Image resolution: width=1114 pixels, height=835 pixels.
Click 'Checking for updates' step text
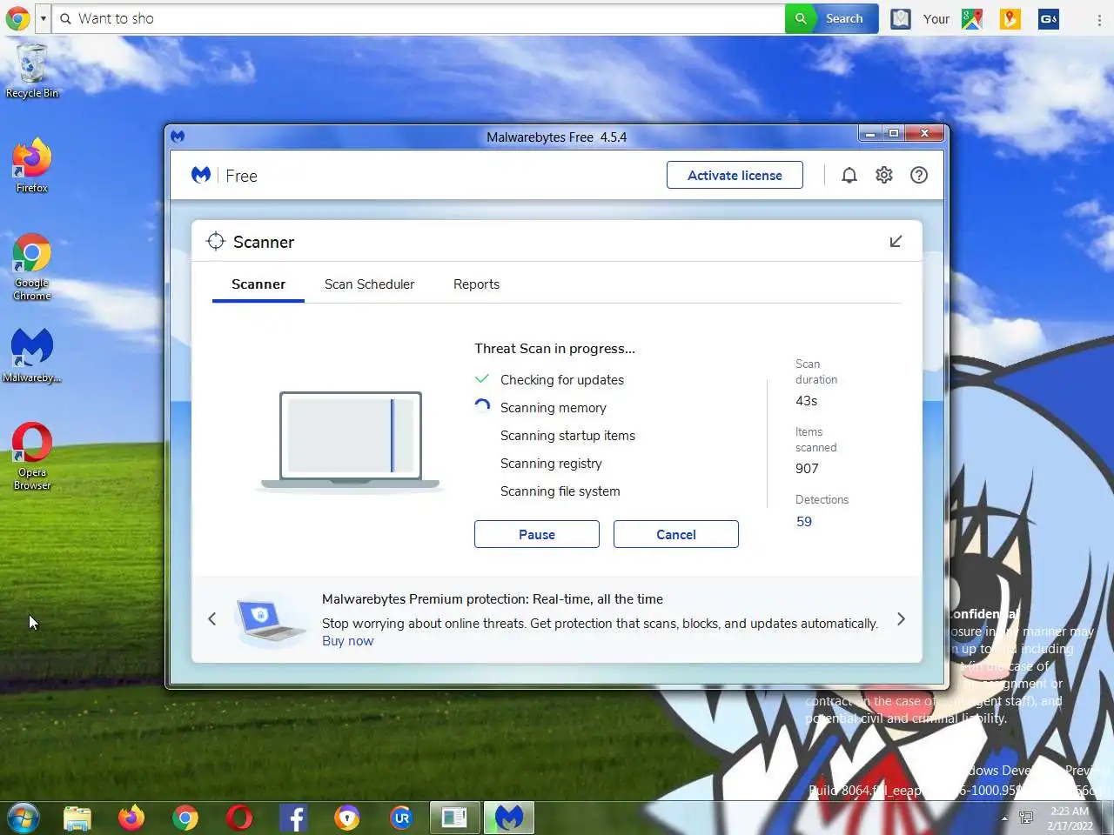click(x=562, y=379)
